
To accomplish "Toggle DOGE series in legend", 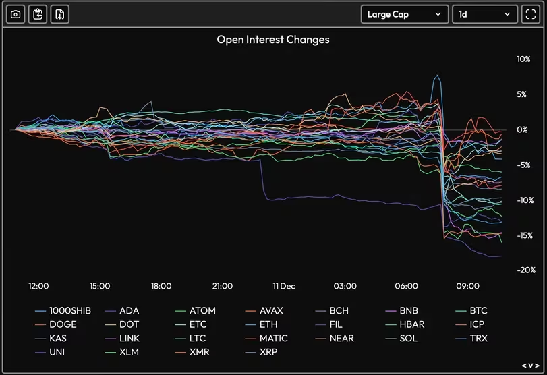I will pyautogui.click(x=63, y=324).
